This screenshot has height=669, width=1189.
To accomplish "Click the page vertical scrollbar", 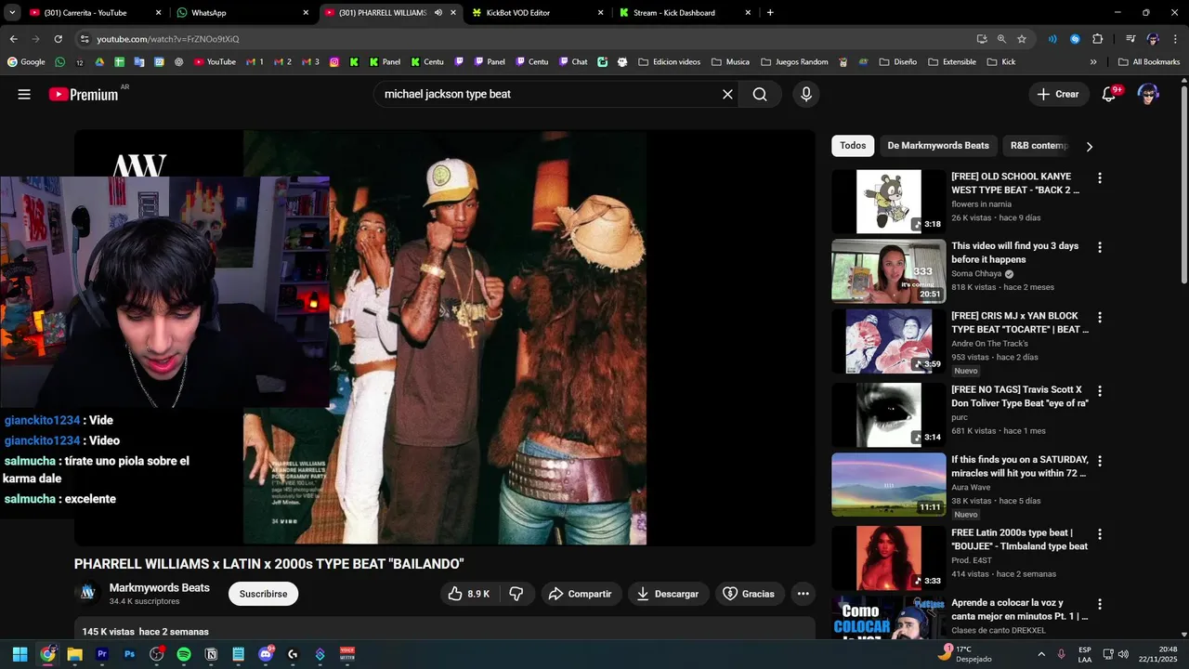I will pyautogui.click(x=1183, y=186).
